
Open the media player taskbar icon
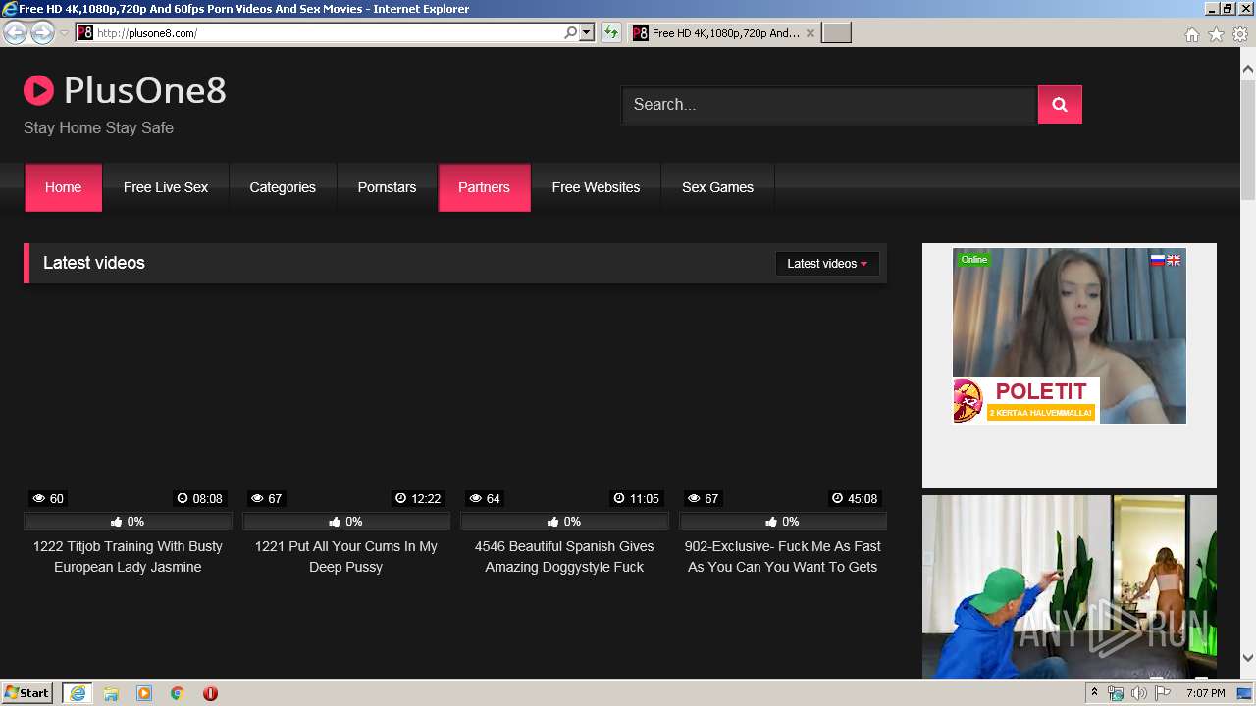(x=144, y=693)
